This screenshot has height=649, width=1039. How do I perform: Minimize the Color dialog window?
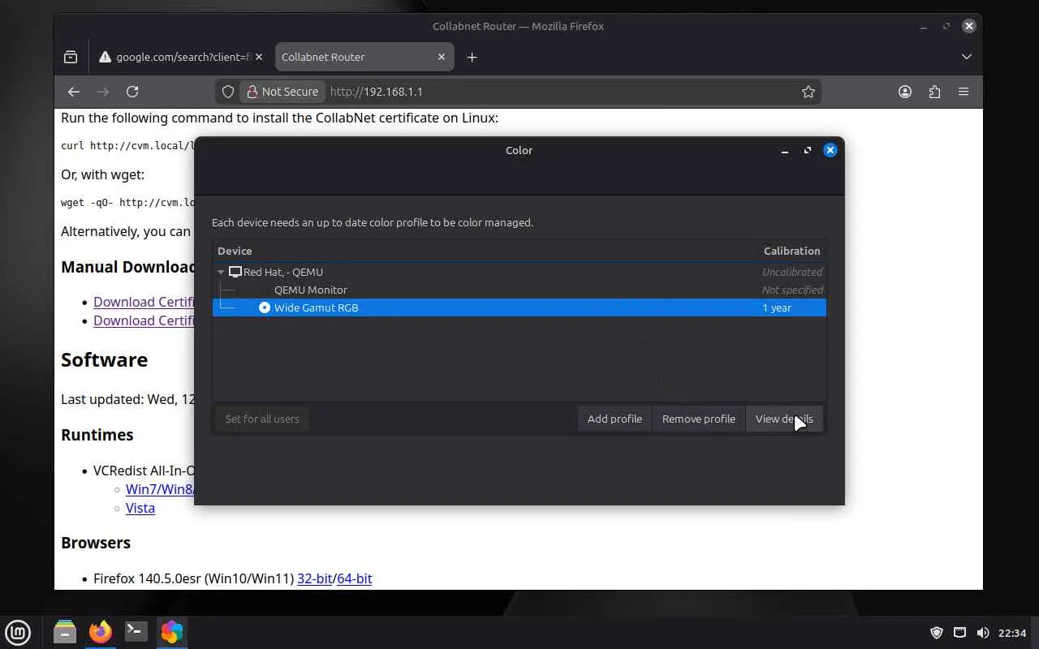tap(785, 150)
